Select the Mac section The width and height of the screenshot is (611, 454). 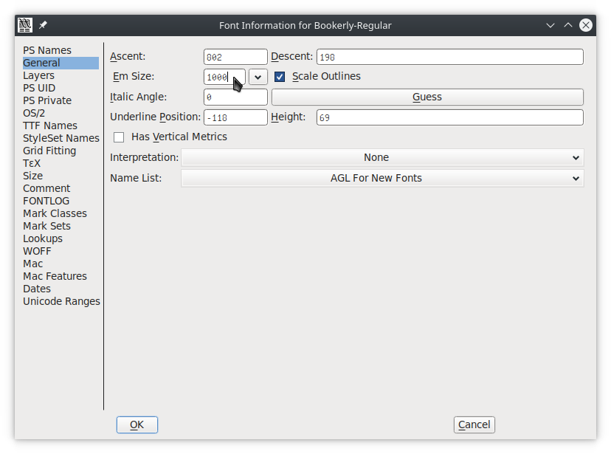pos(32,264)
